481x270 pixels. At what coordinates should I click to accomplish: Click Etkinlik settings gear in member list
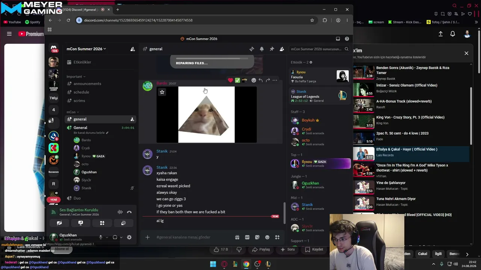click(311, 62)
